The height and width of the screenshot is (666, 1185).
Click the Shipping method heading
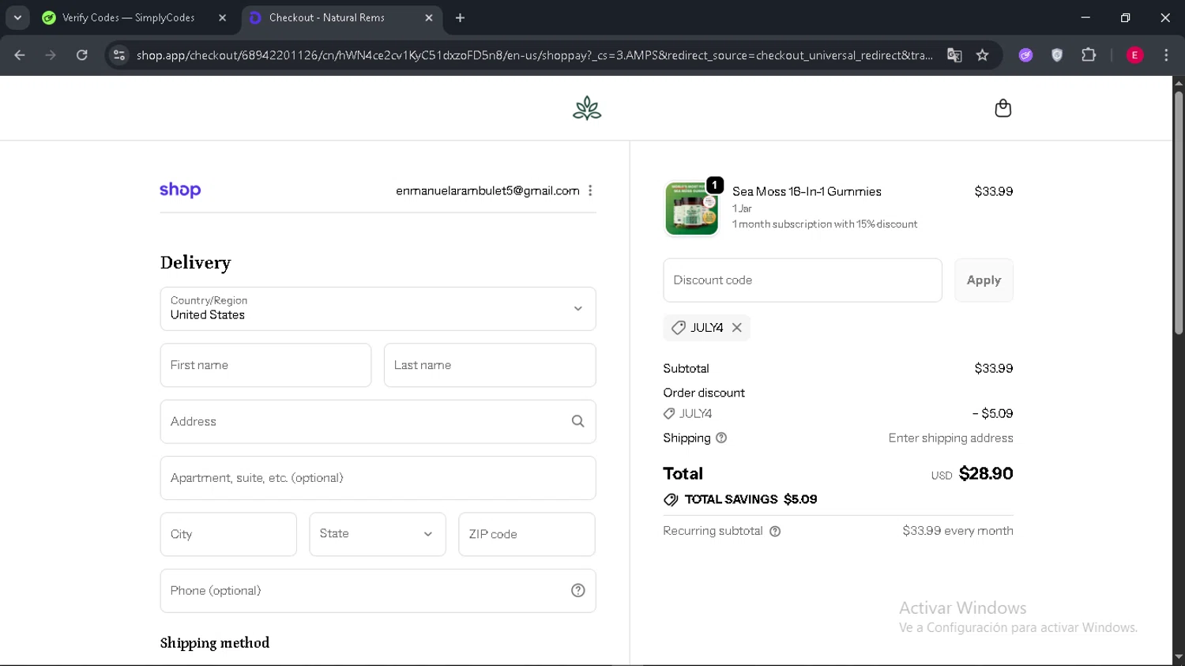click(215, 643)
